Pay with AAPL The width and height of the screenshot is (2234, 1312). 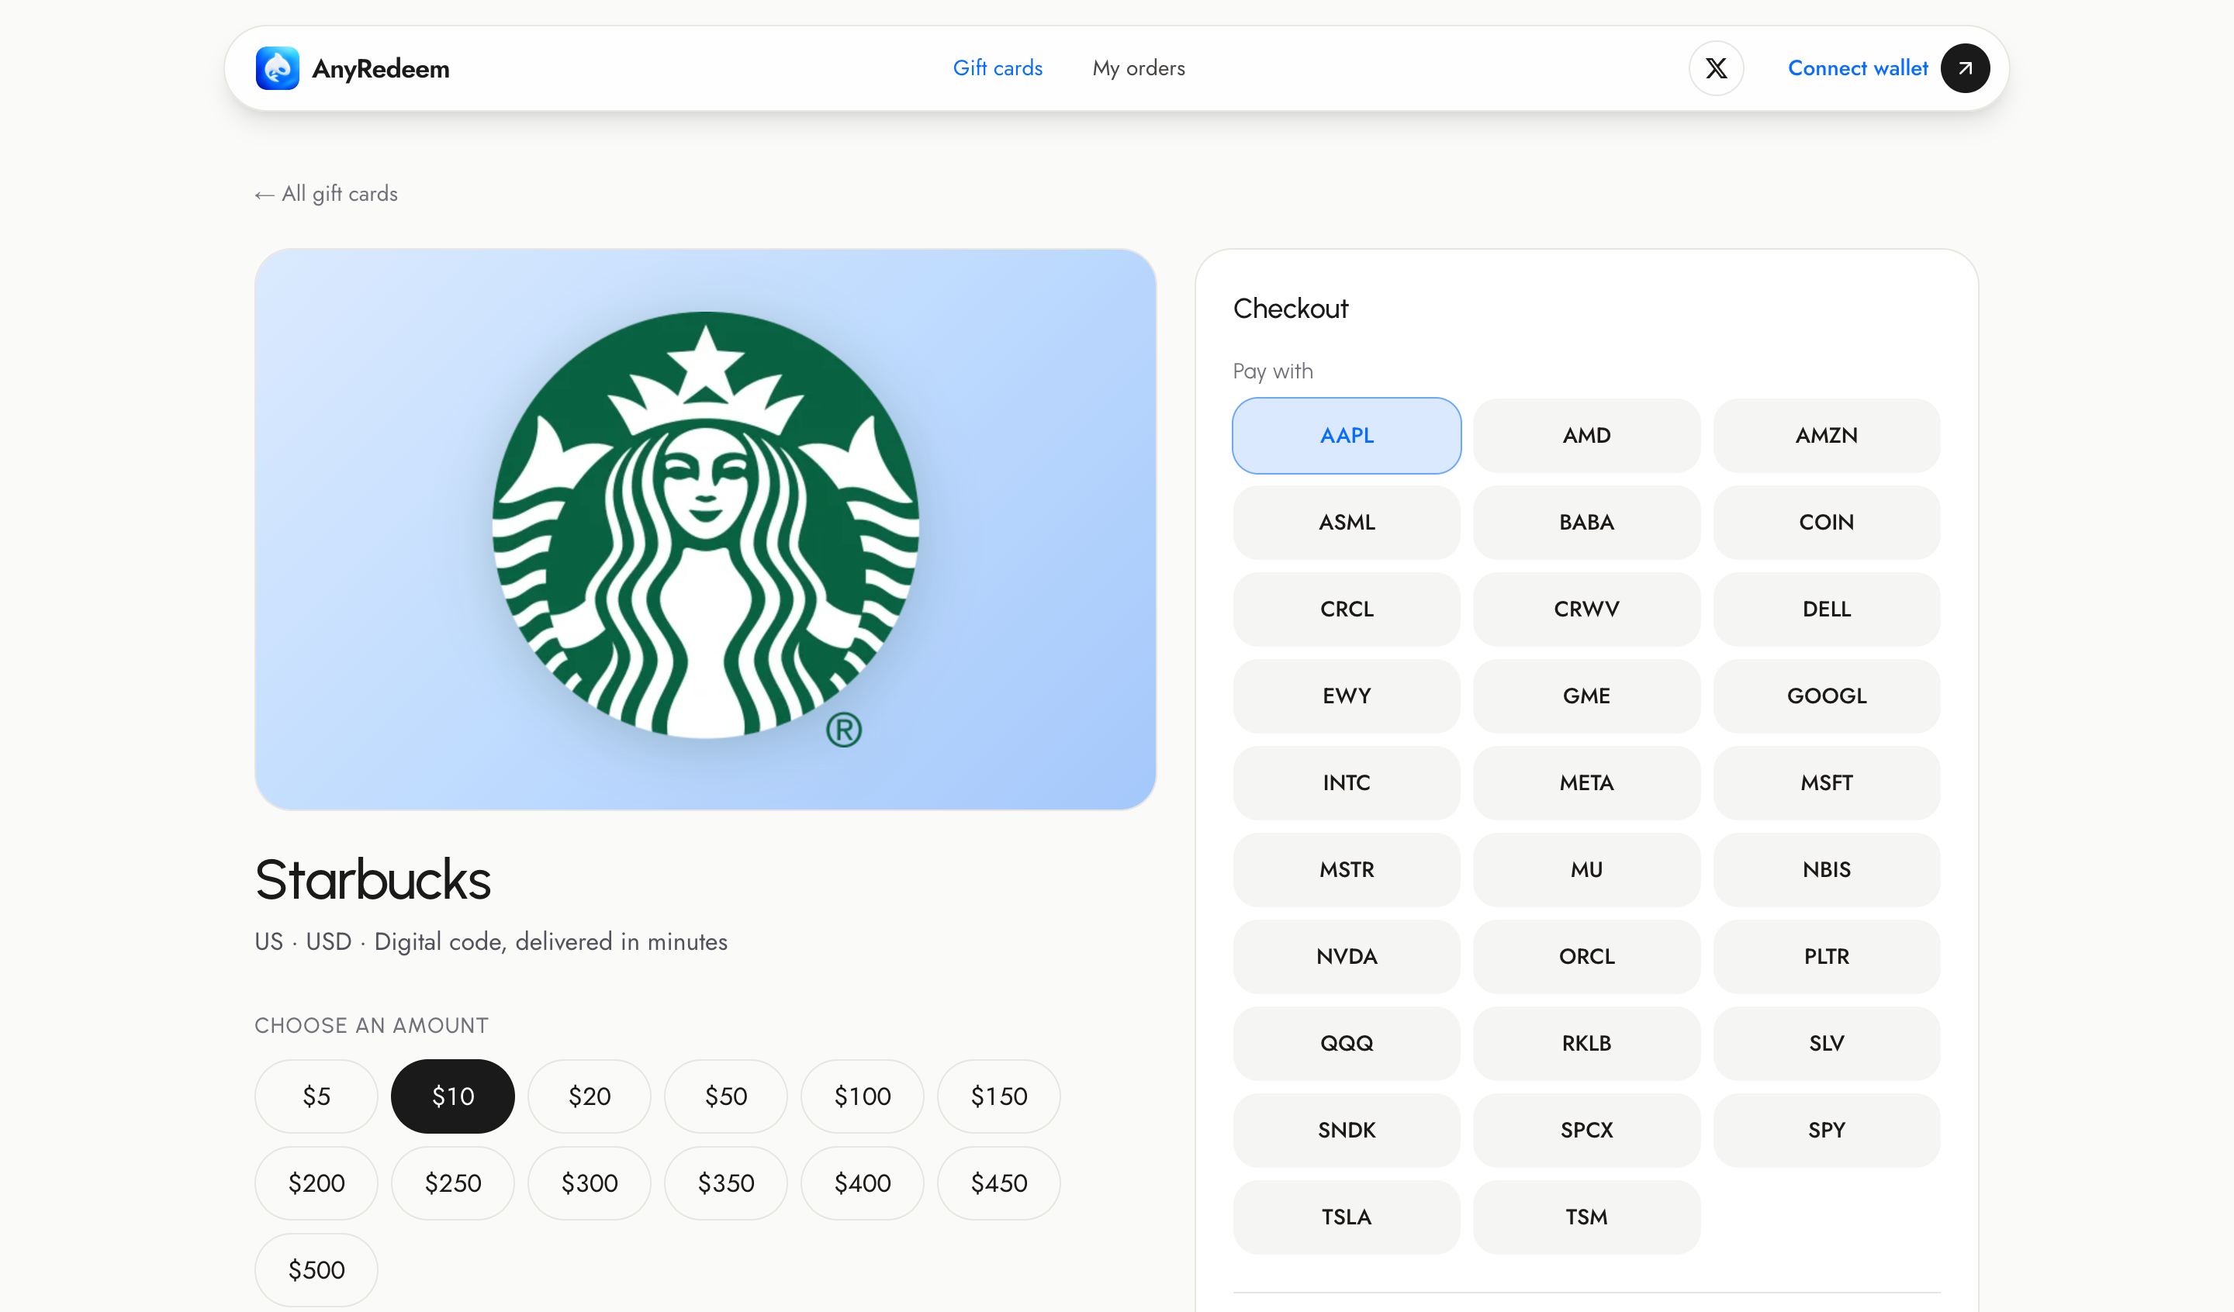pos(1347,435)
